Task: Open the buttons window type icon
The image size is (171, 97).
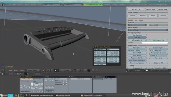Action: point(2,74)
